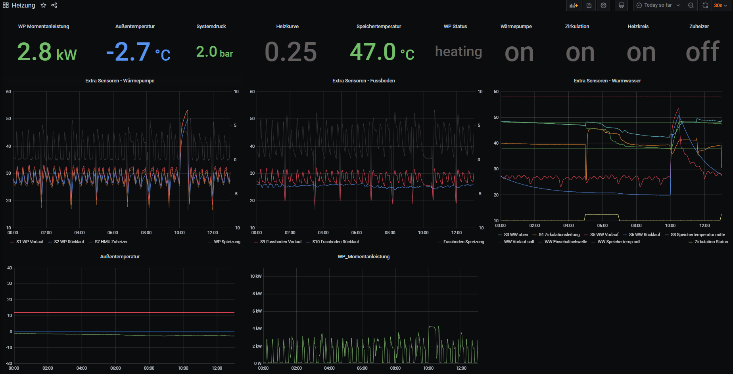Open the 'Today so far' time picker
The image size is (733, 374).
coord(658,6)
